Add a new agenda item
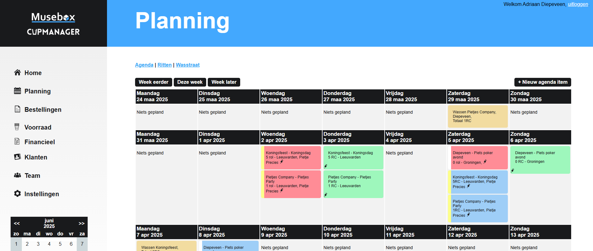 coord(542,82)
